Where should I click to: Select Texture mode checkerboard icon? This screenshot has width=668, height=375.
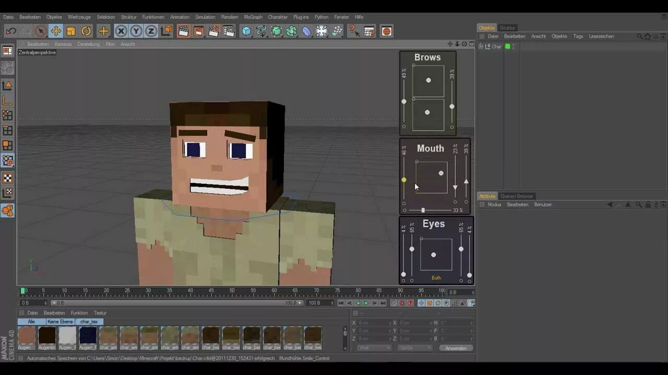[7, 178]
